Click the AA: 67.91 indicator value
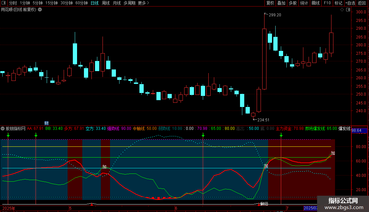 tap(35, 129)
